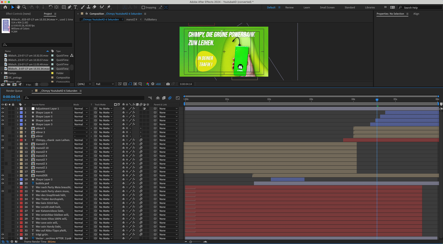Select the Rotation tool
Screen dimensions: 443x244
(50, 7)
